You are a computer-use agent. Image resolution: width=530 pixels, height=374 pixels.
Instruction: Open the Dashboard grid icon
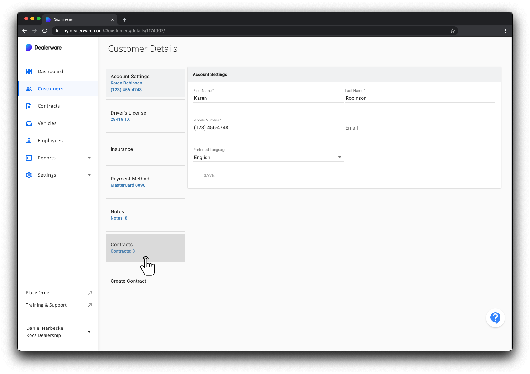pyautogui.click(x=29, y=72)
